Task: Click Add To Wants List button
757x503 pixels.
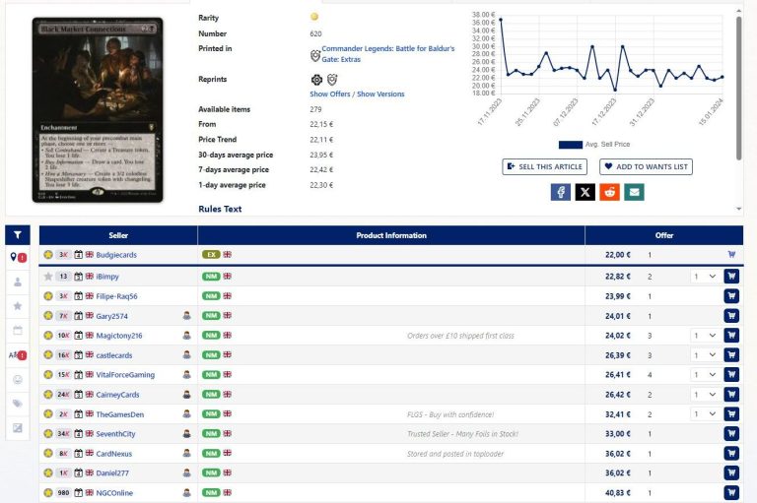Action: pyautogui.click(x=646, y=167)
